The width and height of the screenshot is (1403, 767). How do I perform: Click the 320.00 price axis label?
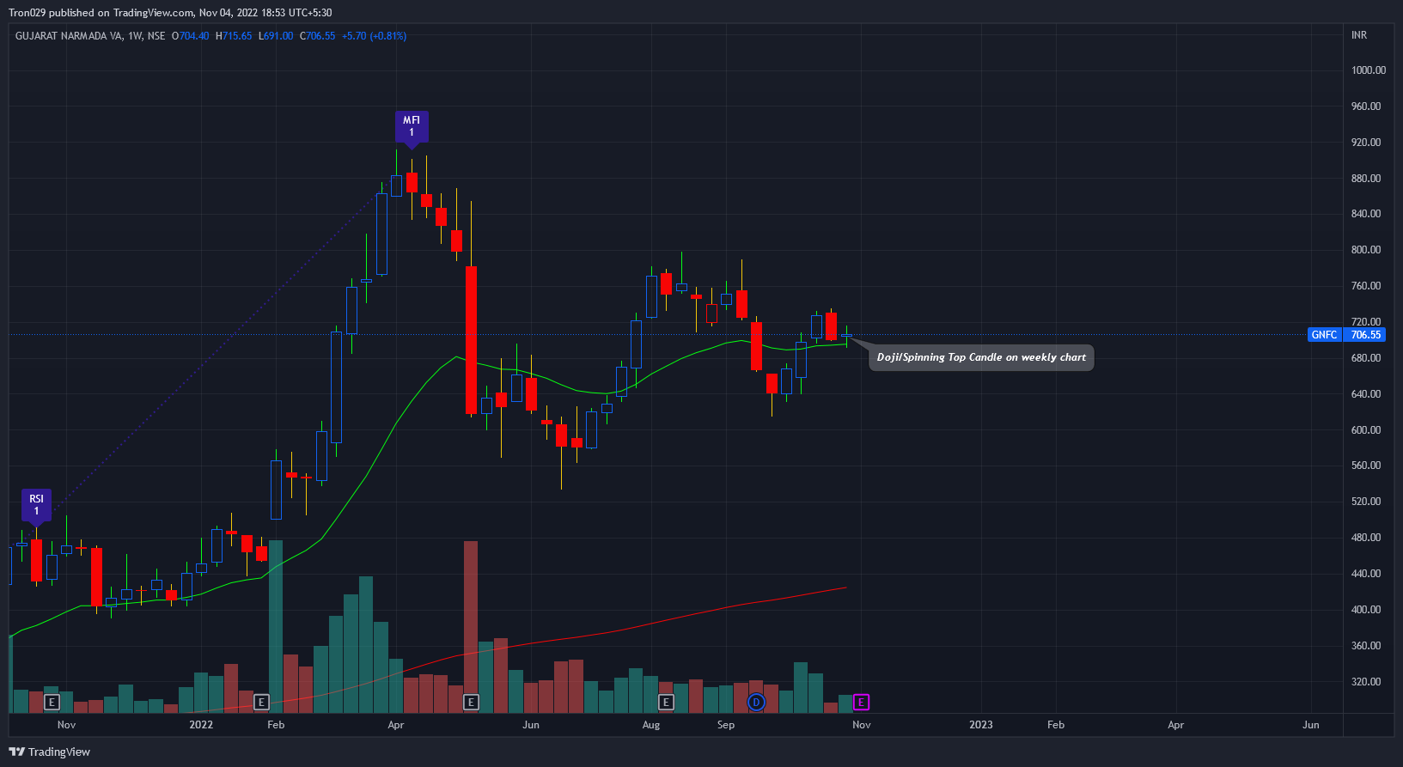[x=1366, y=682]
